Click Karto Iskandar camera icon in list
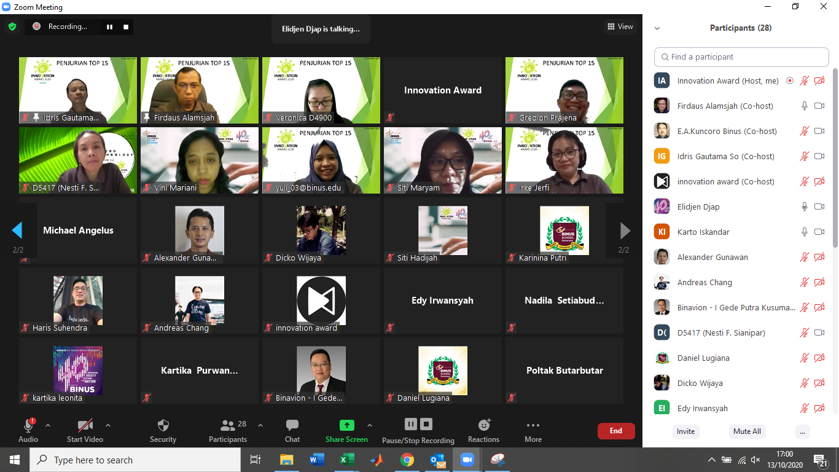 tap(819, 232)
